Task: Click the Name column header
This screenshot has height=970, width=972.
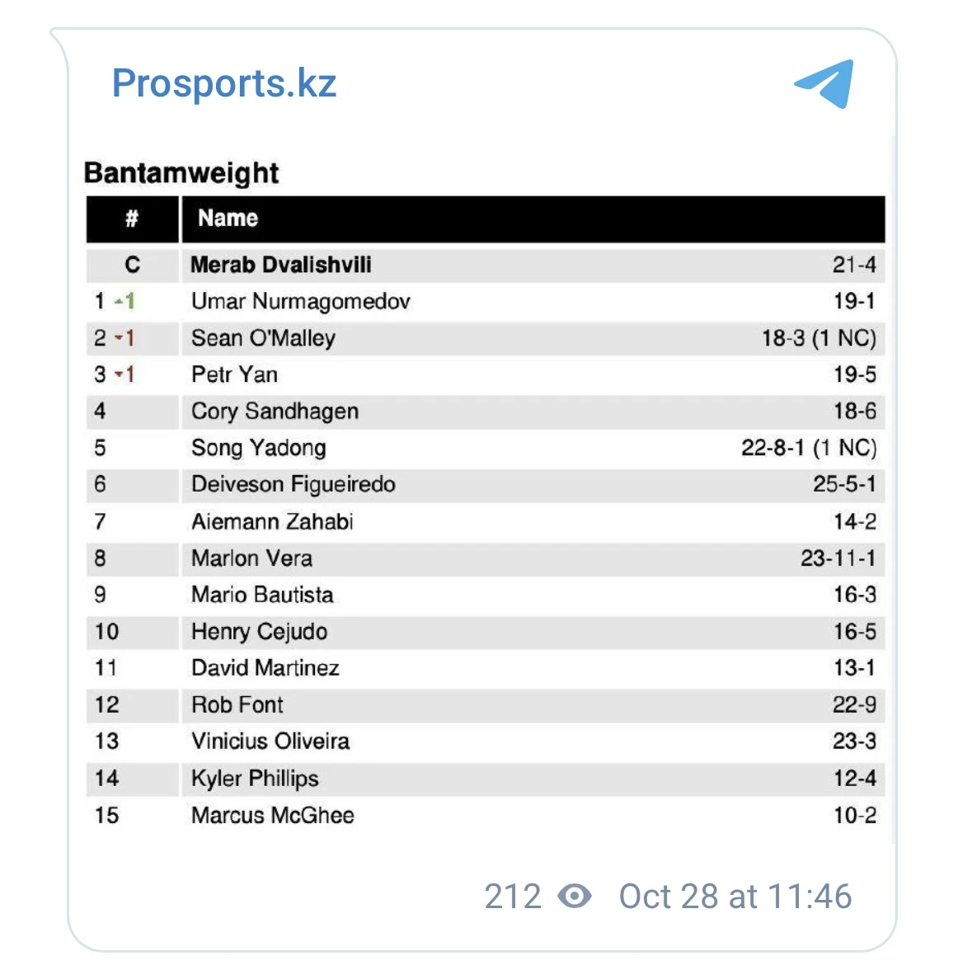Action: tap(228, 219)
